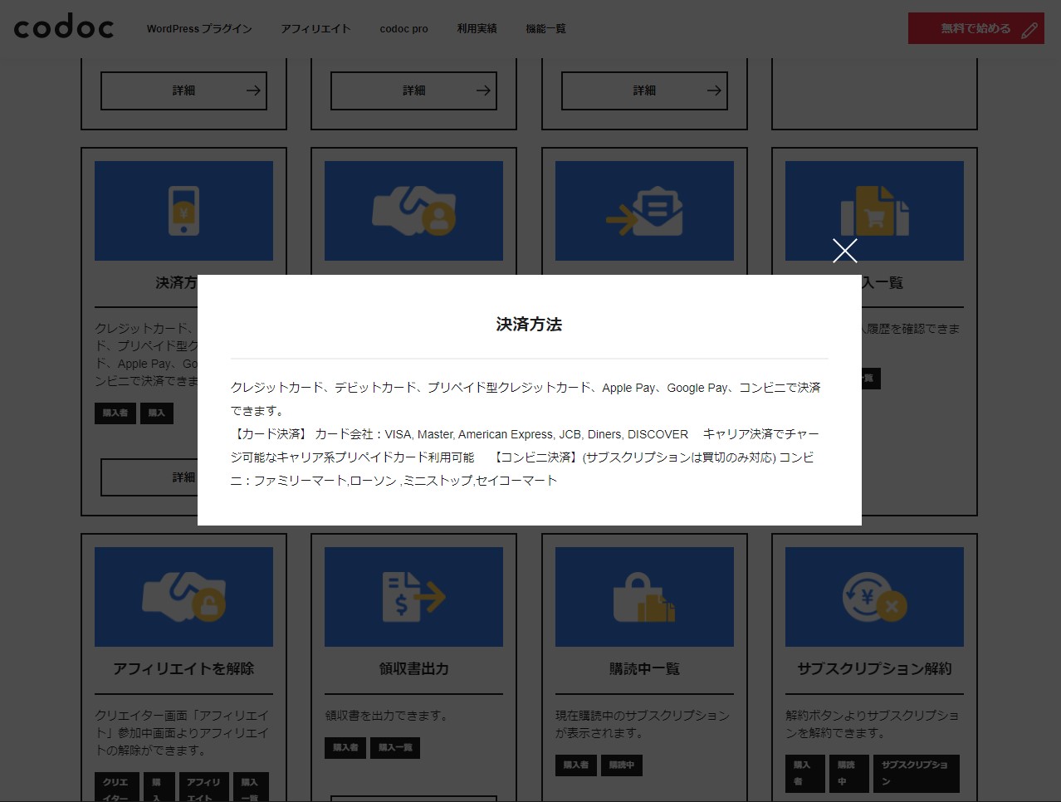Click the 詳細 button in 決済方法 card
The width and height of the screenshot is (1061, 802).
pyautogui.click(x=149, y=477)
